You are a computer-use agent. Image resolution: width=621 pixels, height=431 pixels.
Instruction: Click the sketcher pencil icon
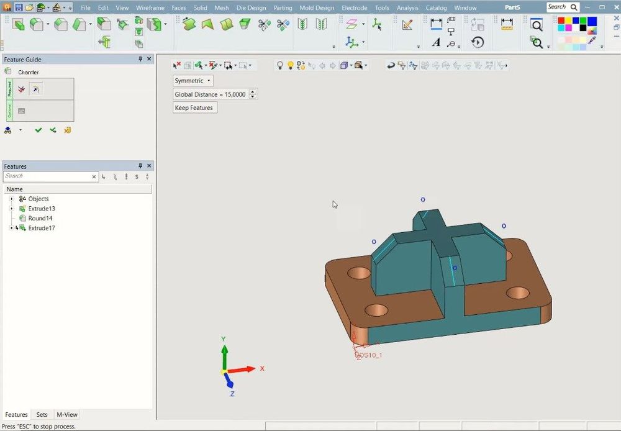point(407,25)
